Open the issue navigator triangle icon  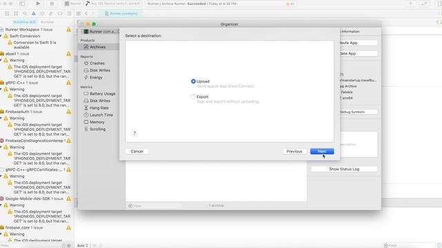click(x=34, y=14)
